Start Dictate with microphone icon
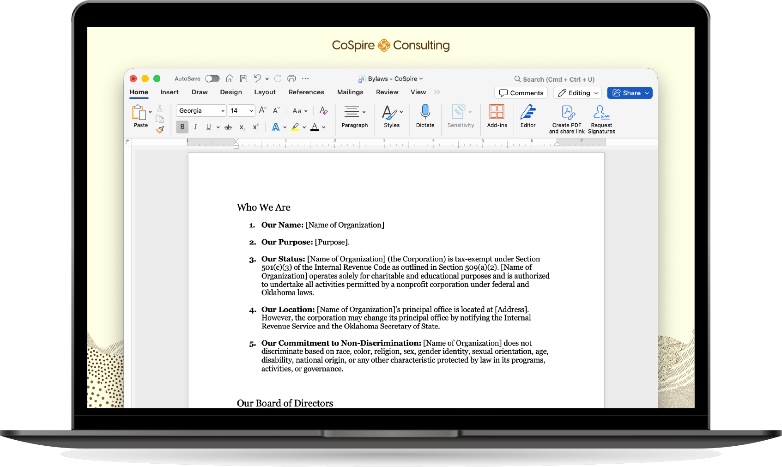This screenshot has height=467, width=782. click(425, 116)
